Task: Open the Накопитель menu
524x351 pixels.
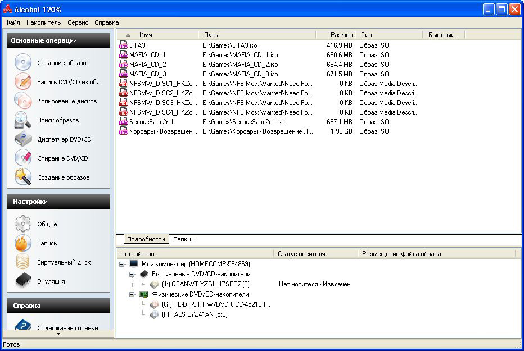Action: point(43,22)
